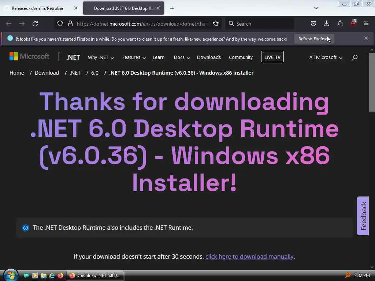375x281 pixels.
Task: Open the tracking protection shield icon
Action: 60,24
